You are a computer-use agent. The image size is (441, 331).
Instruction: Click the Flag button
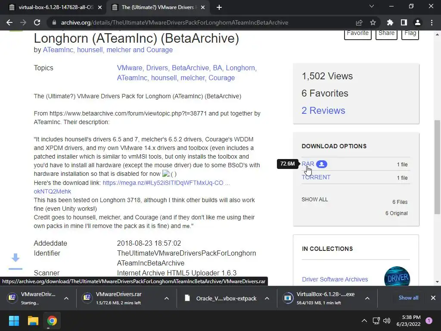[x=410, y=34]
